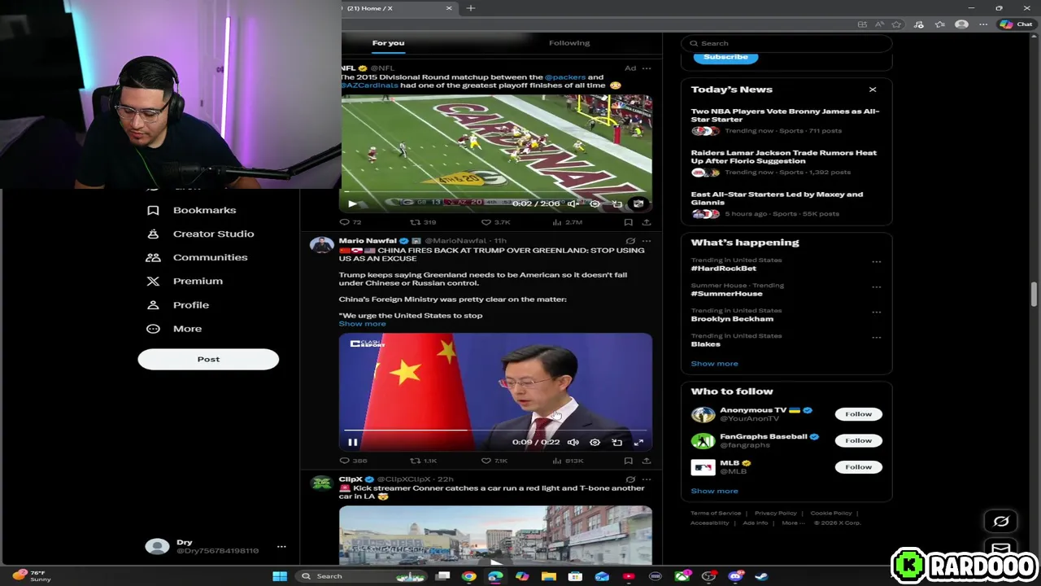This screenshot has width=1041, height=586.
Task: Bookmark the NFL post
Action: pos(629,222)
